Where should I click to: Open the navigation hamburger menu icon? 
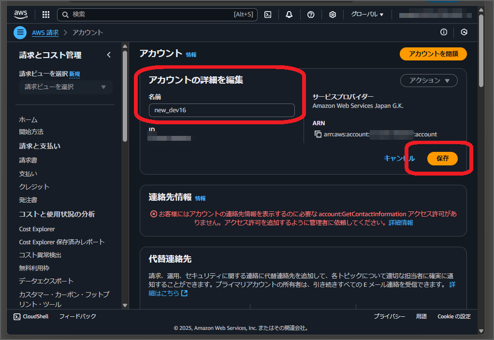coord(19,32)
